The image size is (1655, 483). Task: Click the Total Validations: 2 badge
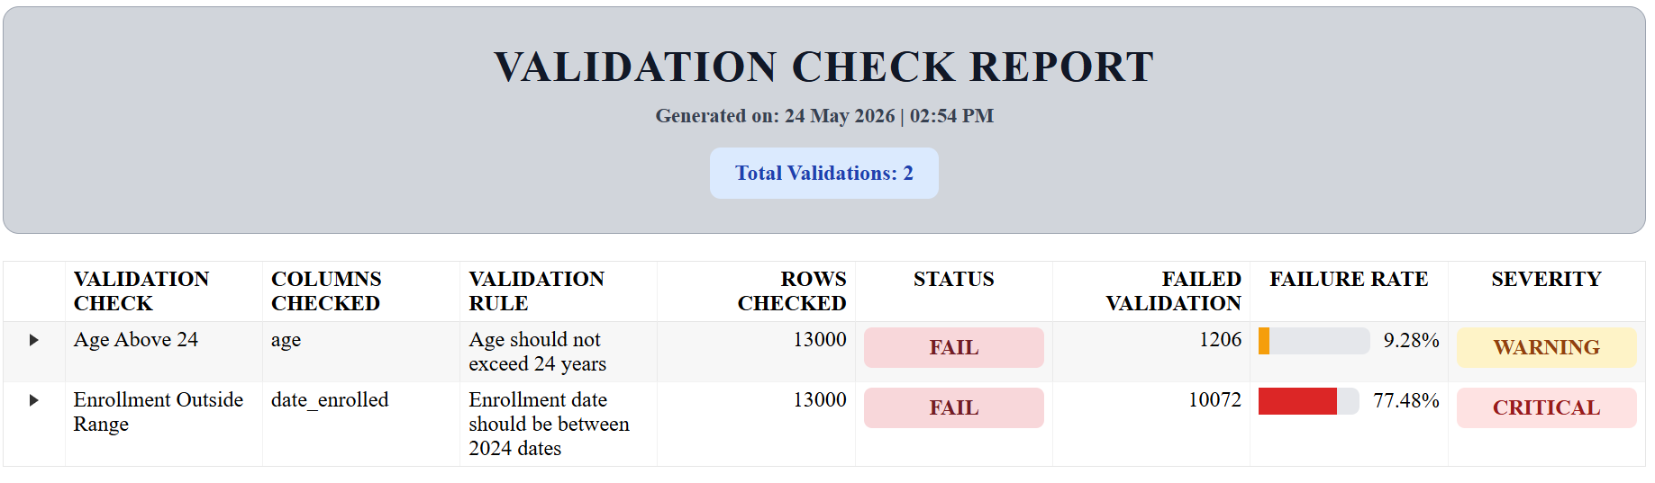tap(823, 173)
